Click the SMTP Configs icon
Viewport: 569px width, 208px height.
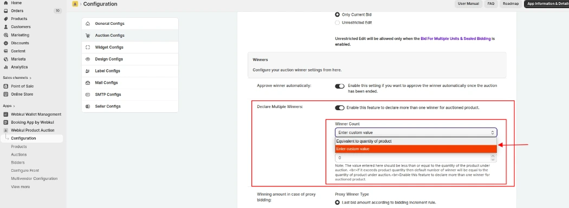[x=87, y=95]
